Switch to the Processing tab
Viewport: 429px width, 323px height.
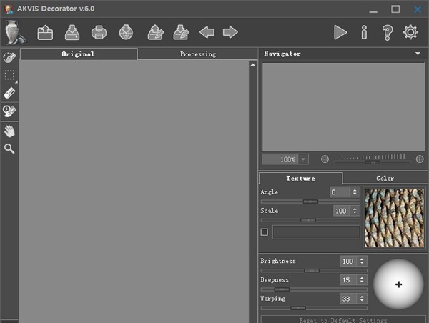coord(198,54)
